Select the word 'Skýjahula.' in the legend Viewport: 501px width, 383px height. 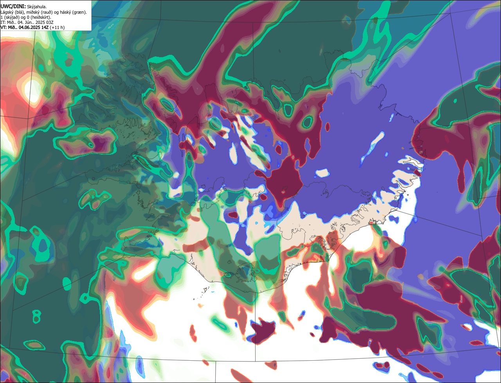click(x=37, y=7)
